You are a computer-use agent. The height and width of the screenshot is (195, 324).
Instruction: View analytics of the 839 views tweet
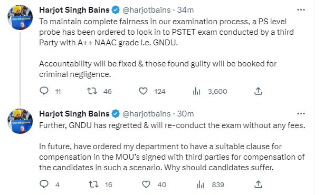pyautogui.click(x=200, y=184)
